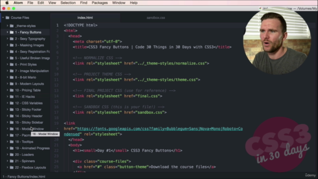Click the 20 - Loaders folder icon
Viewport: 318px width, 179px height.
11,155
